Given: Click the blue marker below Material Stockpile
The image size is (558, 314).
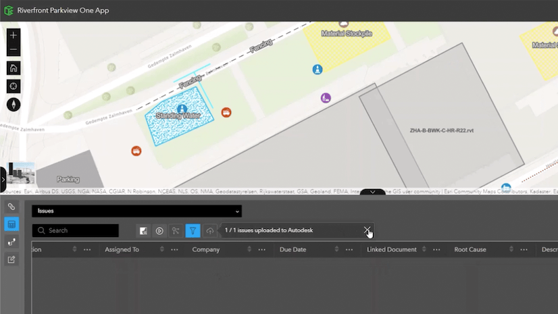Looking at the screenshot, I should 317,70.
